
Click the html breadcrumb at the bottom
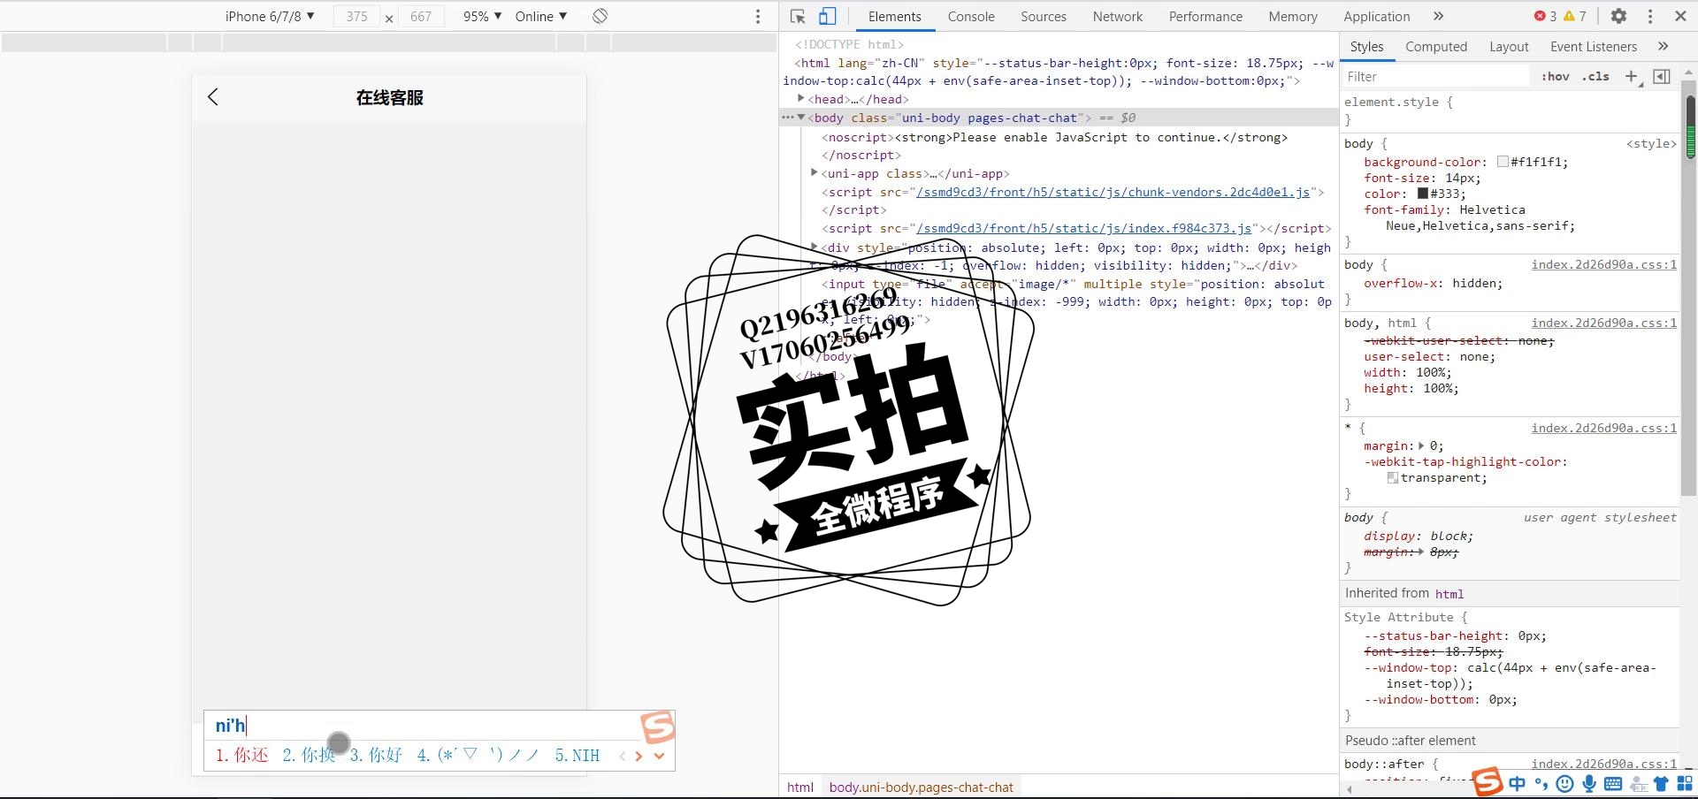[800, 787]
